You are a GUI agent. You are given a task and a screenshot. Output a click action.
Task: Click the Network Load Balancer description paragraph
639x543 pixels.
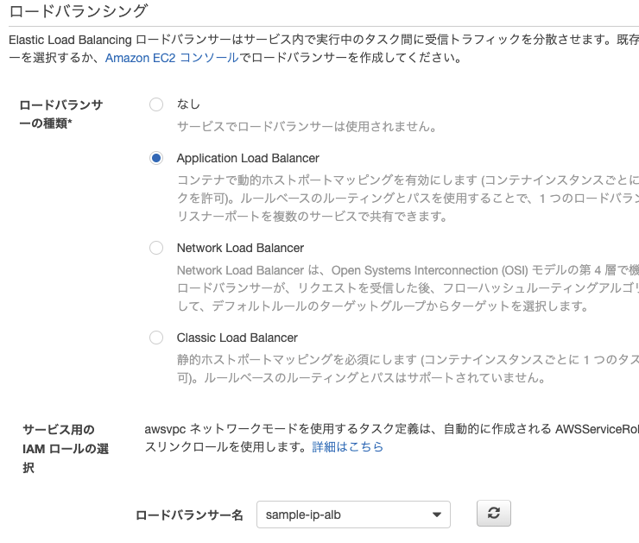click(406, 287)
